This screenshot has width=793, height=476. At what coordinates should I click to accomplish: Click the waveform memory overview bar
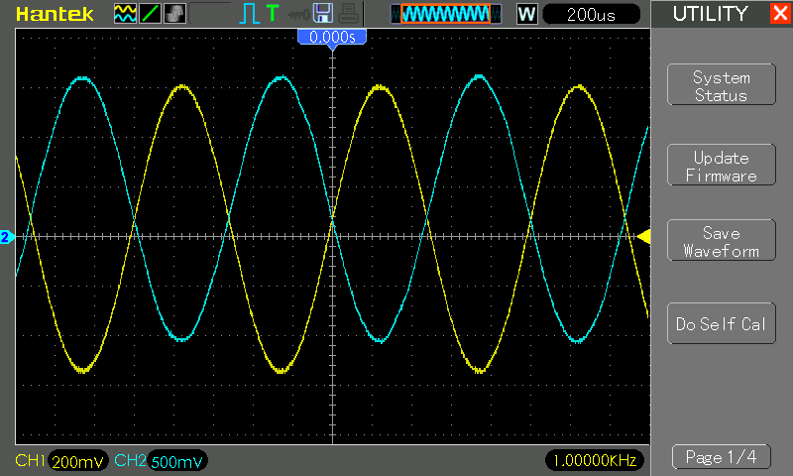(x=445, y=14)
